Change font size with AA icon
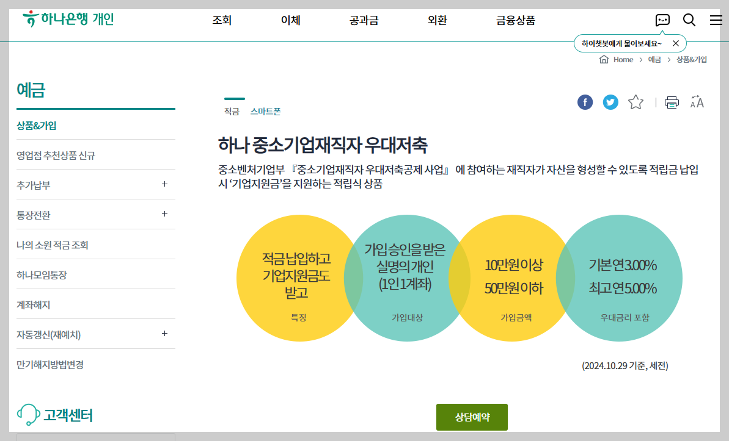Viewport: 729px width, 441px height. tap(697, 102)
